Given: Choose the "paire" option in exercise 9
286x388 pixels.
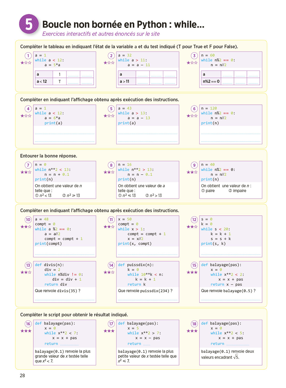Looking at the screenshot, I should point(208,191).
